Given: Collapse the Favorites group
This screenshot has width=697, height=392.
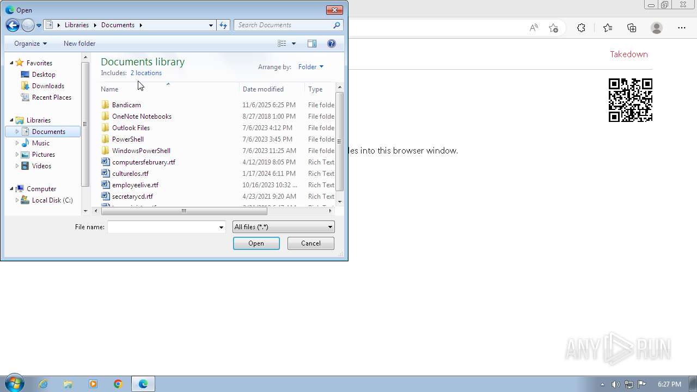Looking at the screenshot, I should (x=12, y=63).
